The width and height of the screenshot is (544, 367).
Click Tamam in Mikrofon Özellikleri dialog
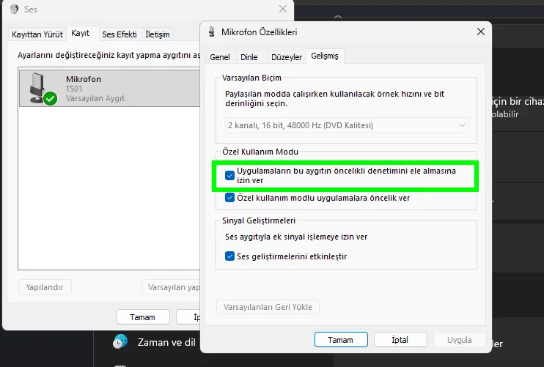(341, 340)
